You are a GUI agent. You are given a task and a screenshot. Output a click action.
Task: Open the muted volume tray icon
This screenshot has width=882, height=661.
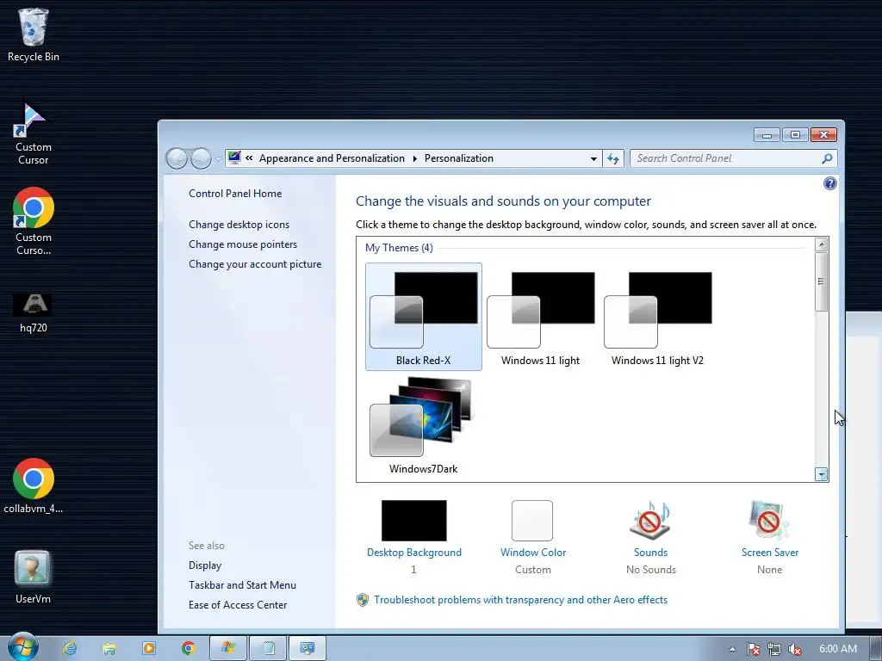(795, 649)
